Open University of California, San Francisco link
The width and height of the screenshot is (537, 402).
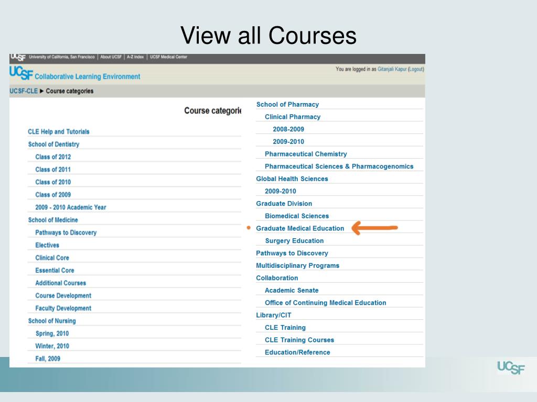[x=62, y=57]
